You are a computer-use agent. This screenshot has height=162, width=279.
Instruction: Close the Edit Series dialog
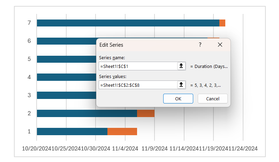(x=220, y=45)
